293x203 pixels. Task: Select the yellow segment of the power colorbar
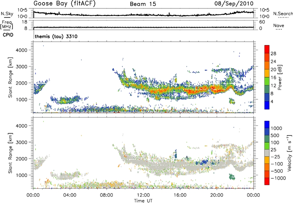click(x=267, y=73)
